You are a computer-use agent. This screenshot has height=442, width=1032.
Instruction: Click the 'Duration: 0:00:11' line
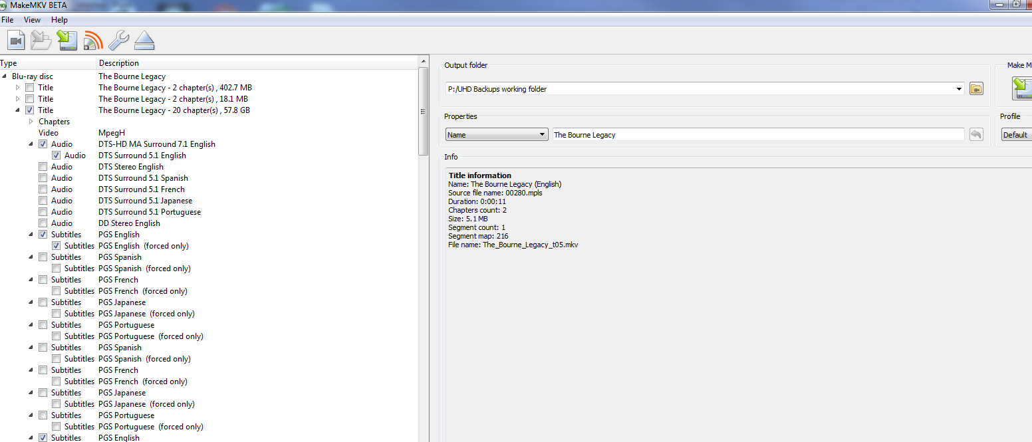(x=477, y=201)
